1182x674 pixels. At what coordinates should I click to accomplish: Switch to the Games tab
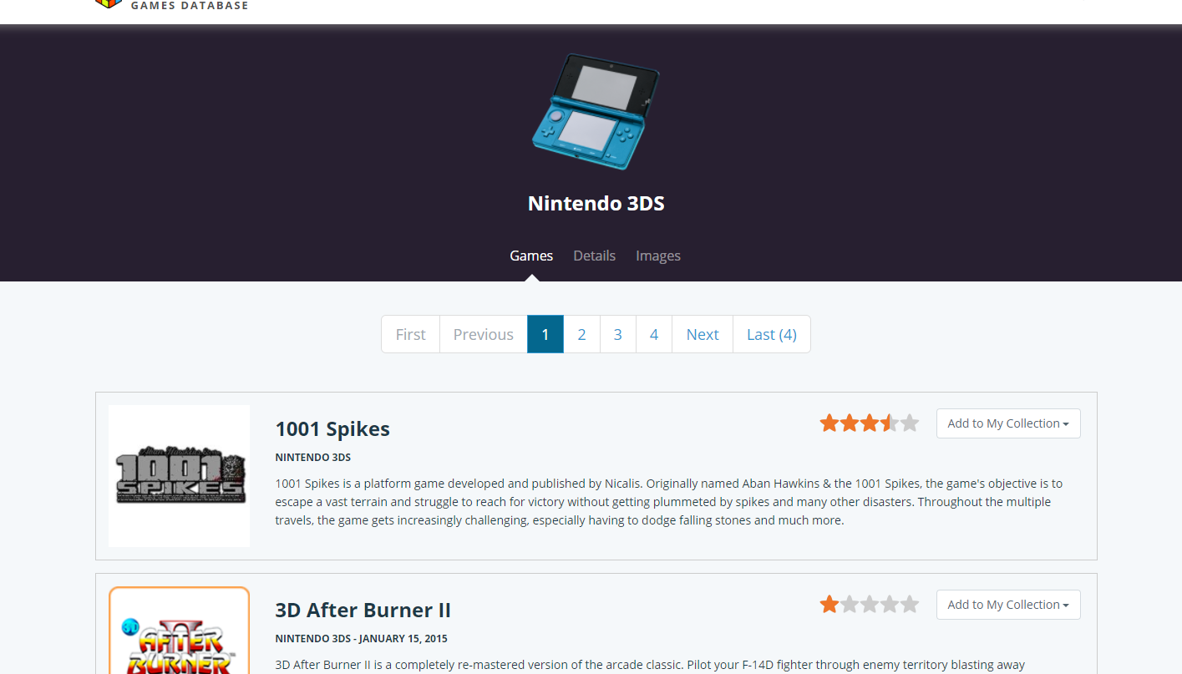tap(531, 256)
